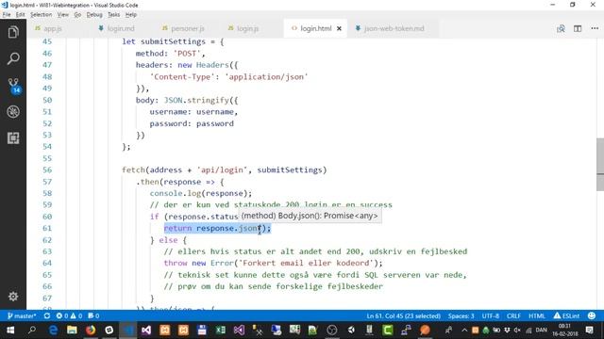This screenshot has height=339, width=604.
Task: Click the ESLint warning status item
Action: point(566,316)
